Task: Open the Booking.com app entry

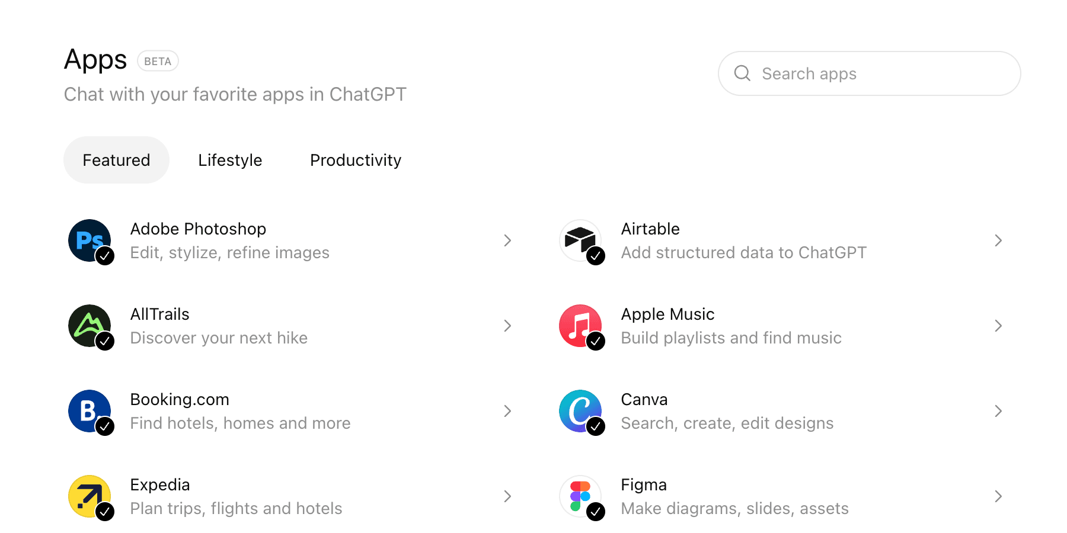Action: [180, 399]
